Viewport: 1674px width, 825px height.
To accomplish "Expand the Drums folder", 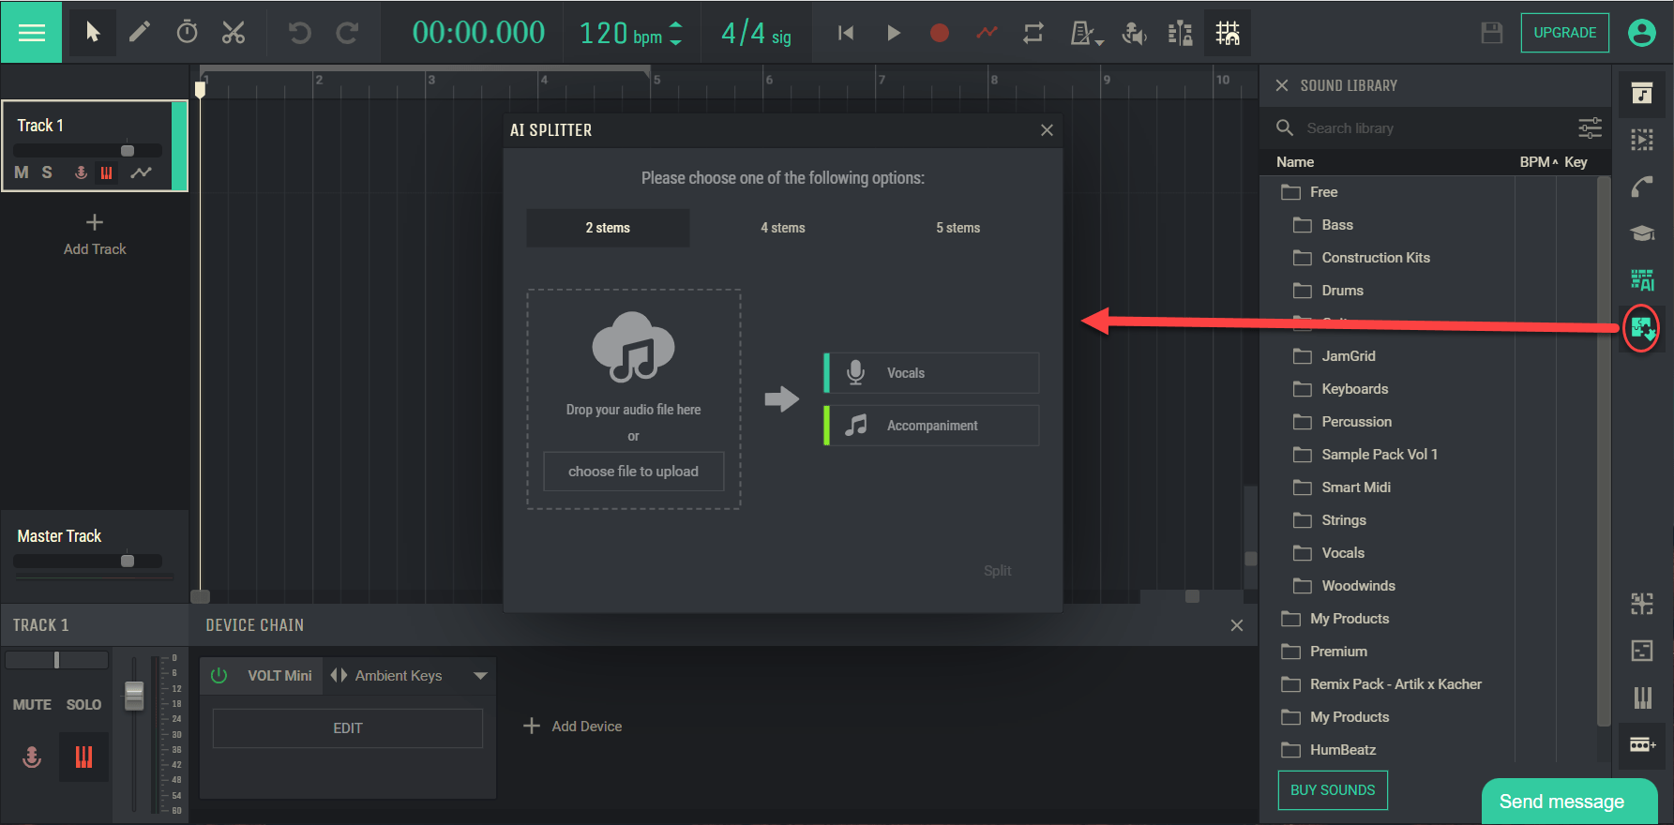I will click(x=1342, y=291).
